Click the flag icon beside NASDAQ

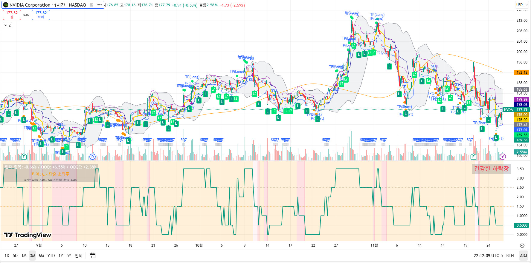91,5
